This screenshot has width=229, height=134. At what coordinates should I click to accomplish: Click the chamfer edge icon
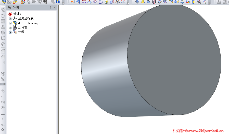tap(3, 57)
